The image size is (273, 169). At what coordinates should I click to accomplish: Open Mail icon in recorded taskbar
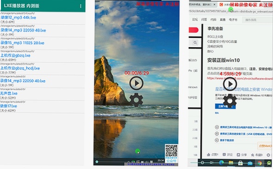(250, 163)
